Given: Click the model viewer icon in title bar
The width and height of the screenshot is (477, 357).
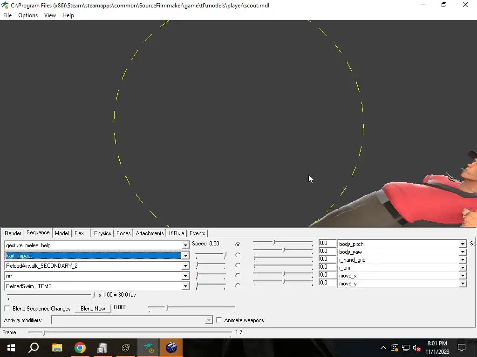Looking at the screenshot, I should [x=5, y=5].
